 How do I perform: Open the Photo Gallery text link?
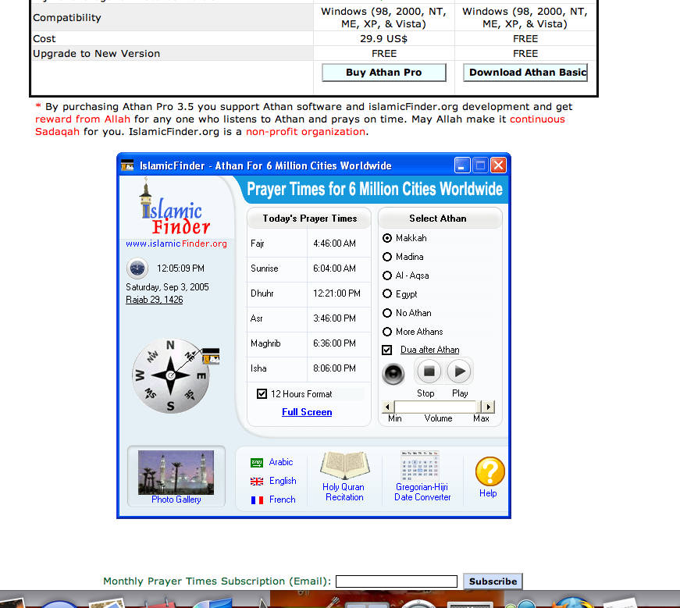click(x=176, y=500)
